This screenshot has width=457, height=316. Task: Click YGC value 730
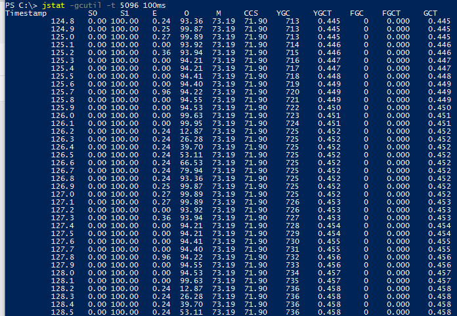(x=292, y=241)
